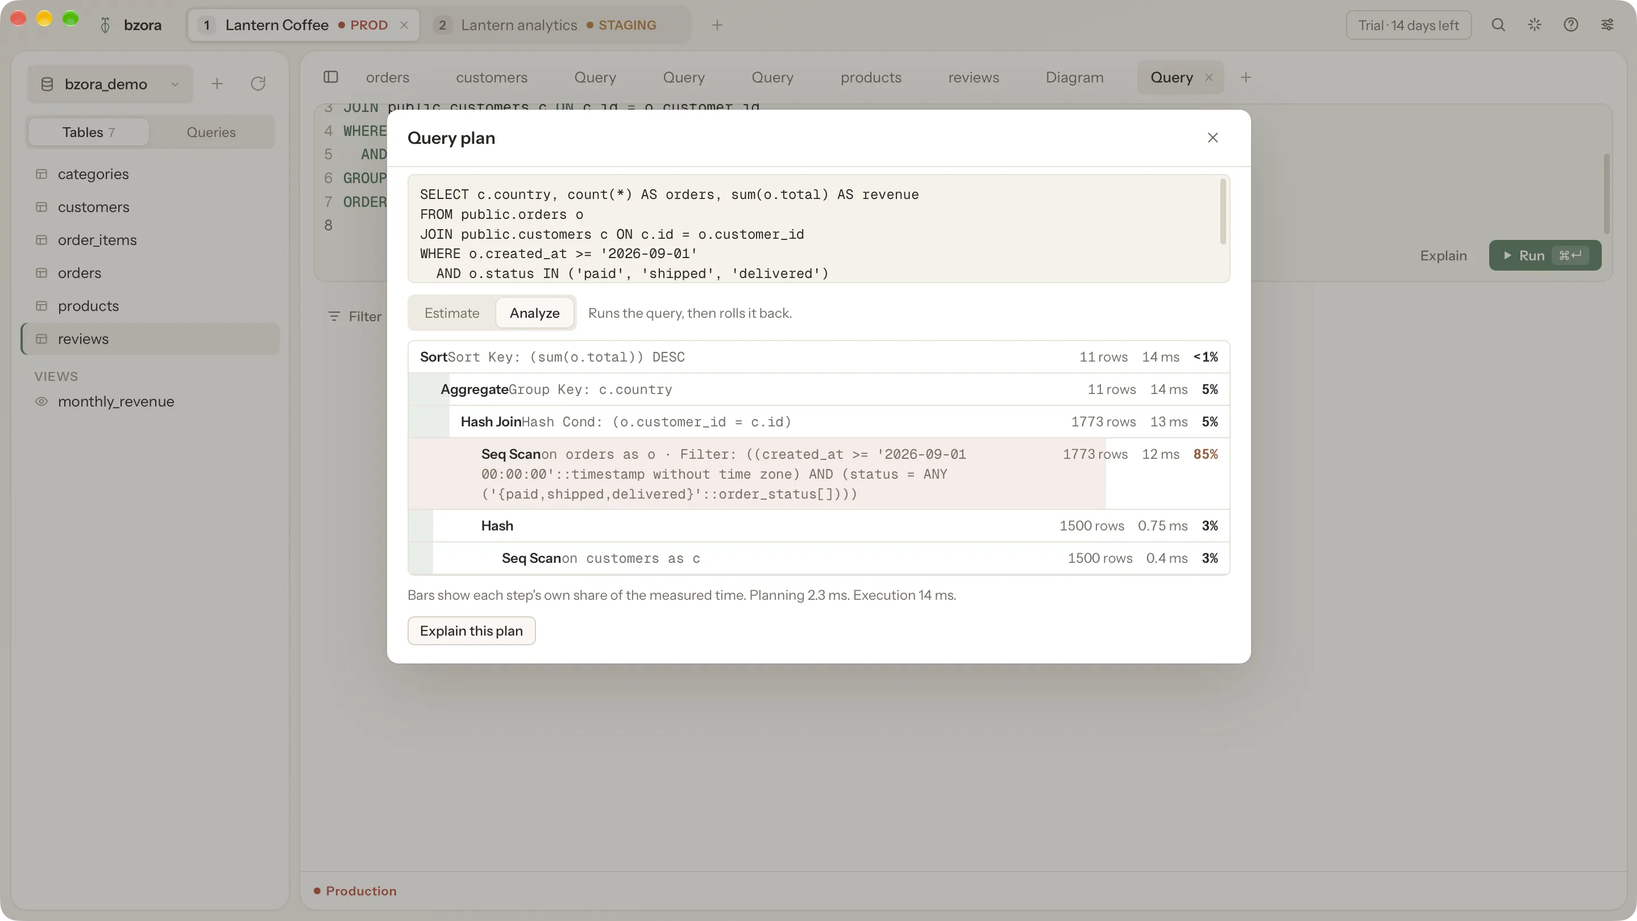
Task: Add a new connection tab
Action: 717,26
